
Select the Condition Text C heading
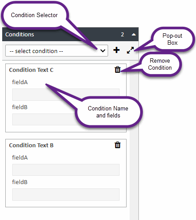click(31, 70)
